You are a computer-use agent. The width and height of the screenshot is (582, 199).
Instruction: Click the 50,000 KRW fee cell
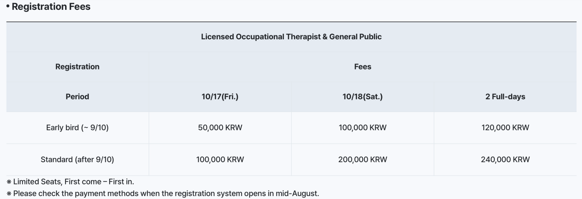pyautogui.click(x=220, y=128)
